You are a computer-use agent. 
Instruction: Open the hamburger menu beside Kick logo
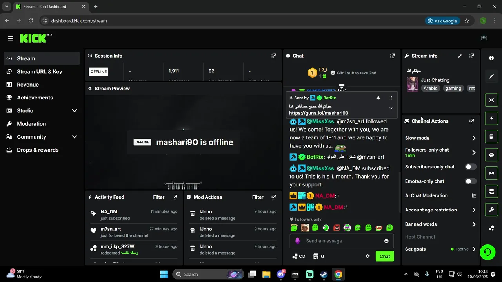[x=11, y=38]
